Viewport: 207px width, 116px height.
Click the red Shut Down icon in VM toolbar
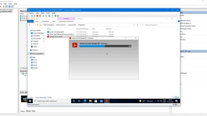pyautogui.click(x=38, y=16)
